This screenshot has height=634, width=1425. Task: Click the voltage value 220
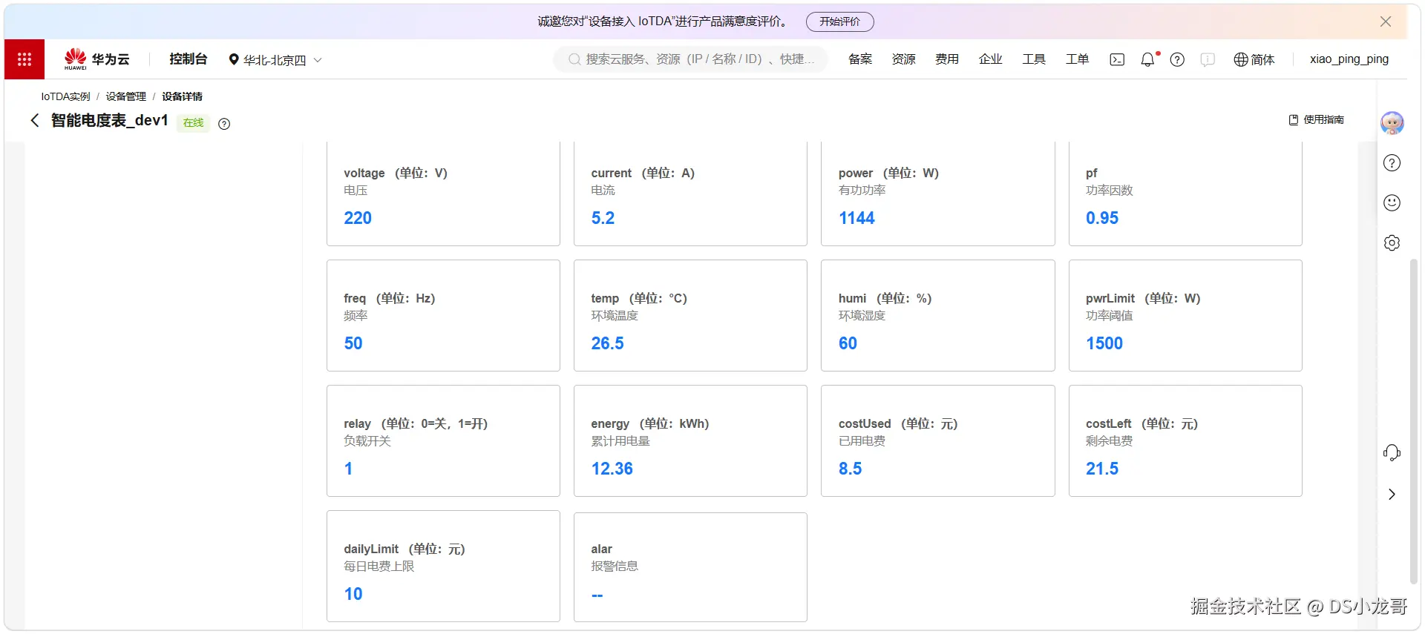[x=358, y=218]
